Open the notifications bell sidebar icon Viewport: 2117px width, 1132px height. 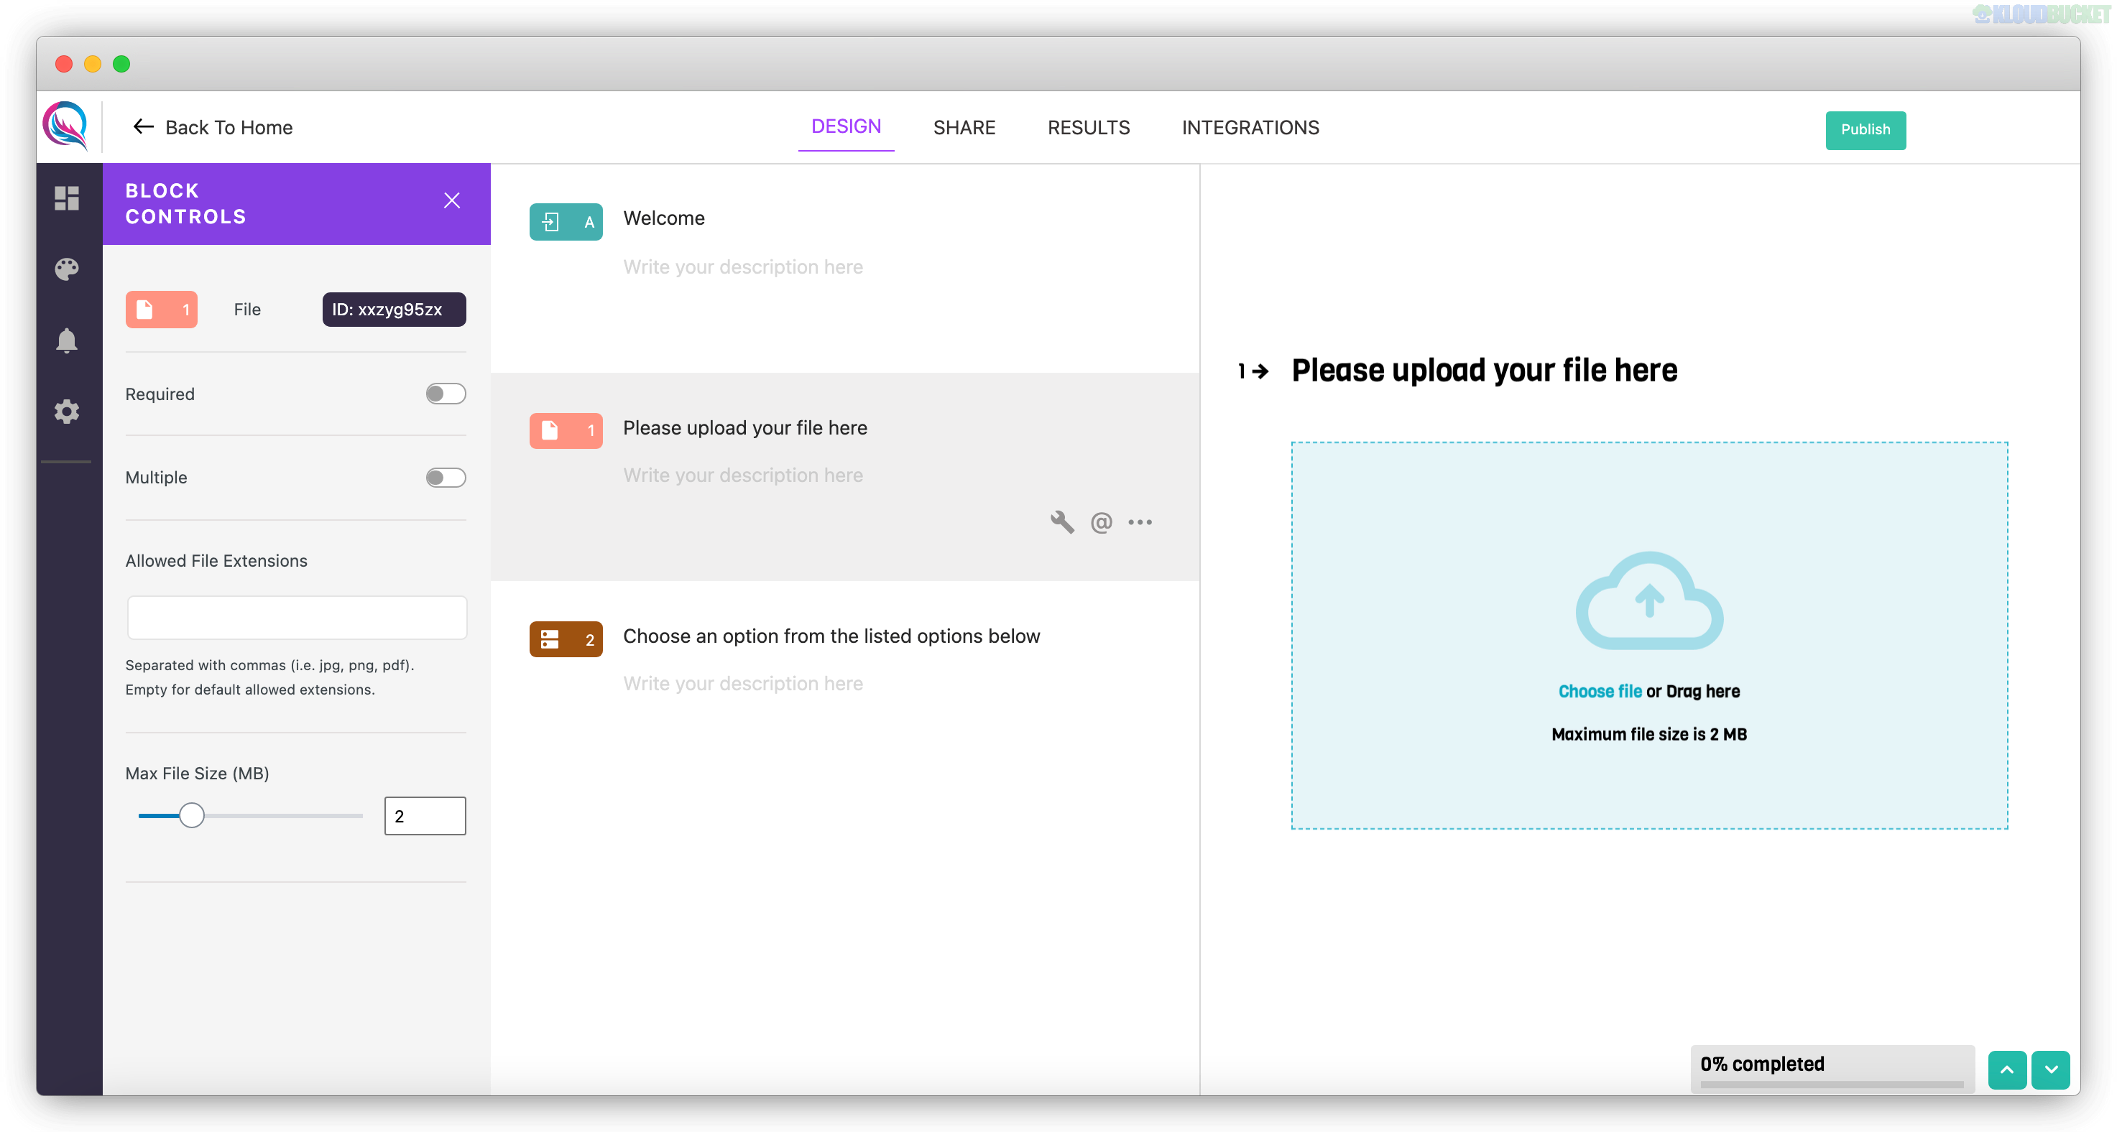(x=67, y=340)
